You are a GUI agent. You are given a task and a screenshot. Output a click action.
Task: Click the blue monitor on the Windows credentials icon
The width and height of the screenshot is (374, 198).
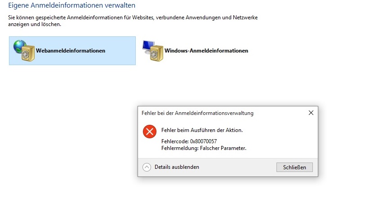[148, 45]
